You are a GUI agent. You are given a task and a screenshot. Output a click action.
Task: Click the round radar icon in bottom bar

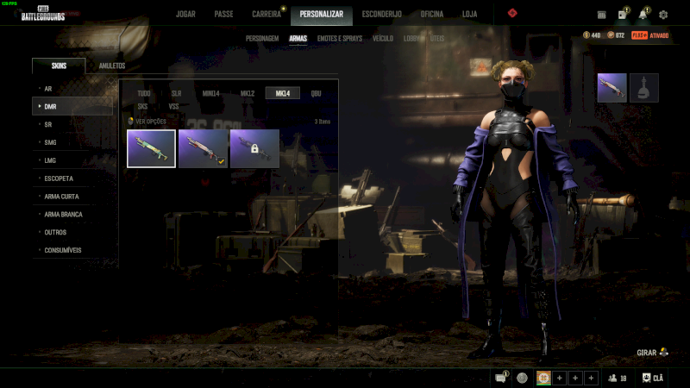(522, 378)
